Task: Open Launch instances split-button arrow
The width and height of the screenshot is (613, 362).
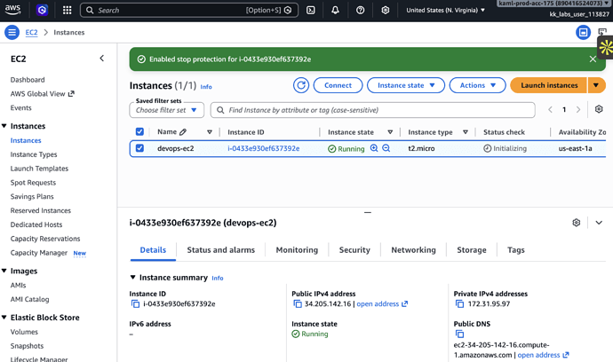Action: (596, 85)
